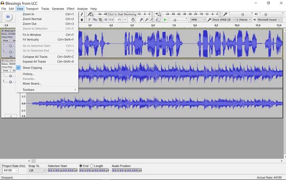Mute the second stereo track
The image size is (286, 180).
[x=5, y=70]
